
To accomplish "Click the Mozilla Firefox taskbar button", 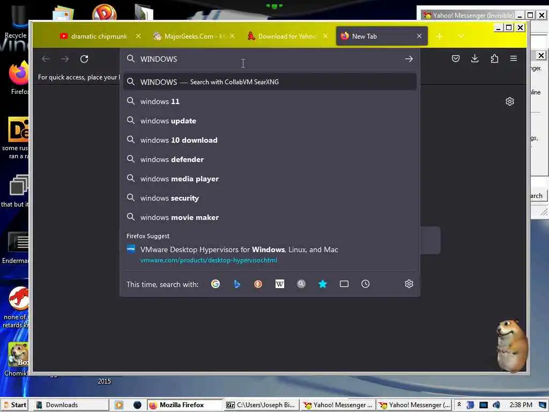I will 184,405.
